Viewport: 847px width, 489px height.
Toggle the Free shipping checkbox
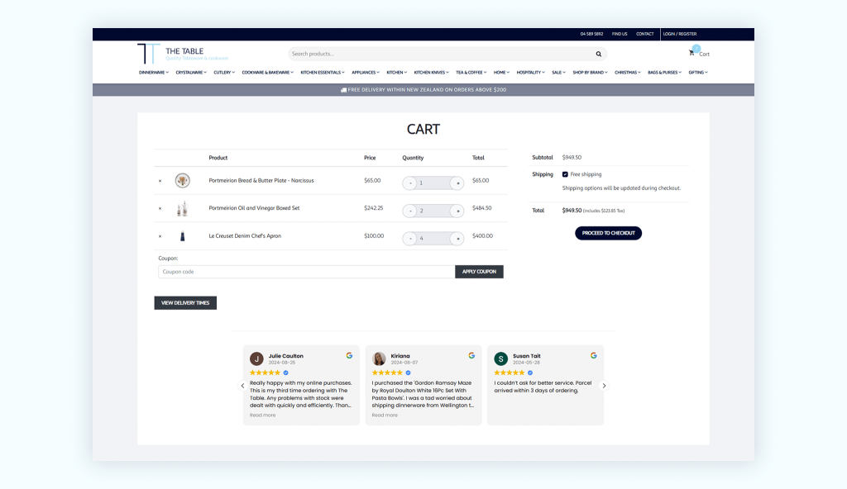[565, 174]
